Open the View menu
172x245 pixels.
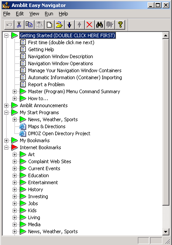[34, 14]
